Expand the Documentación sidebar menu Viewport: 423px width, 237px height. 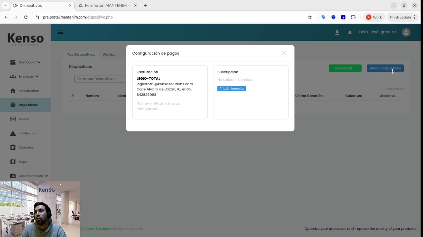[x=31, y=176]
